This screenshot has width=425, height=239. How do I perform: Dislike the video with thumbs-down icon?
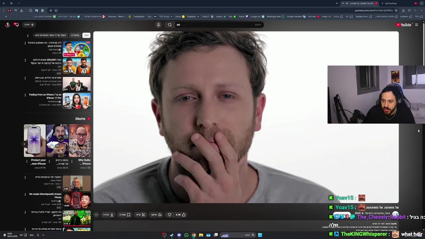pyautogui.click(x=169, y=215)
